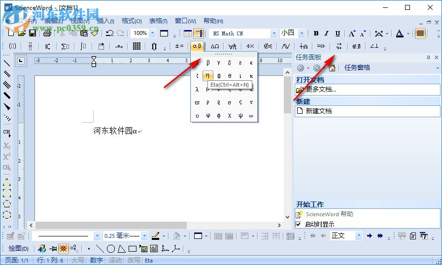Paste clipboard contents from toolbar
Image resolution: width=442 pixels, height=265 pixels.
(84, 33)
